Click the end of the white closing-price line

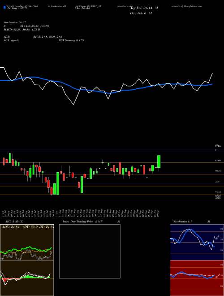[x=212, y=73]
